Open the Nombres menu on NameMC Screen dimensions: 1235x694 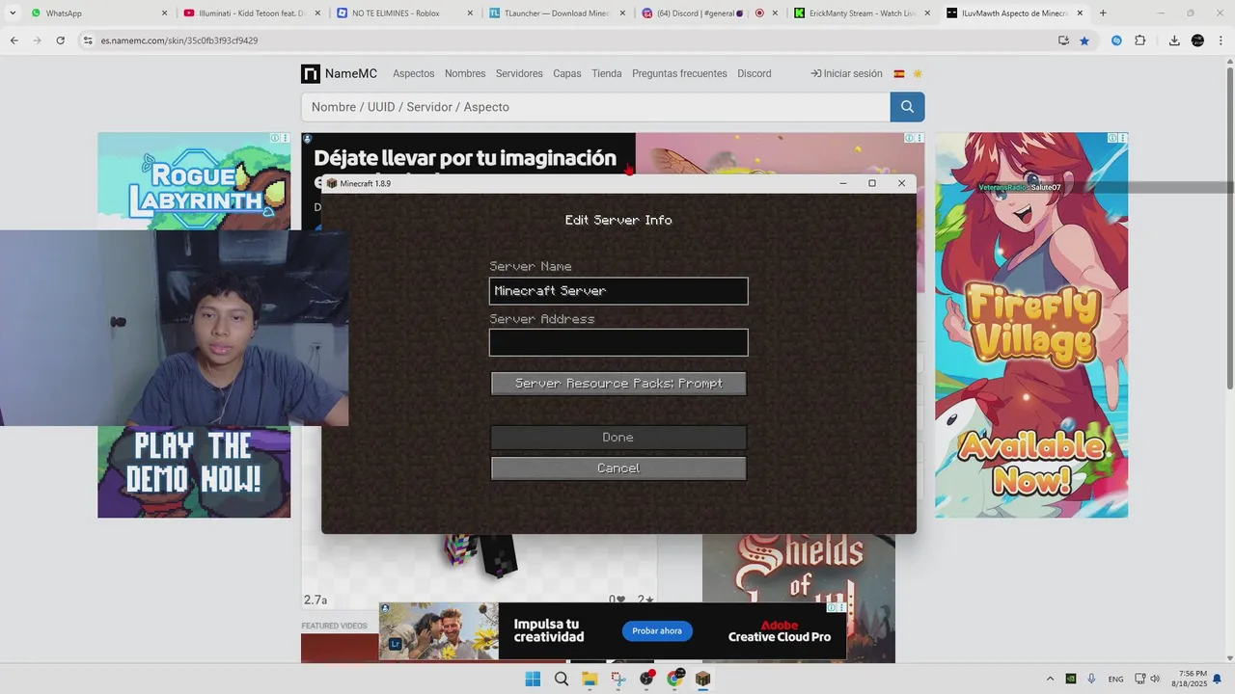[x=465, y=74]
